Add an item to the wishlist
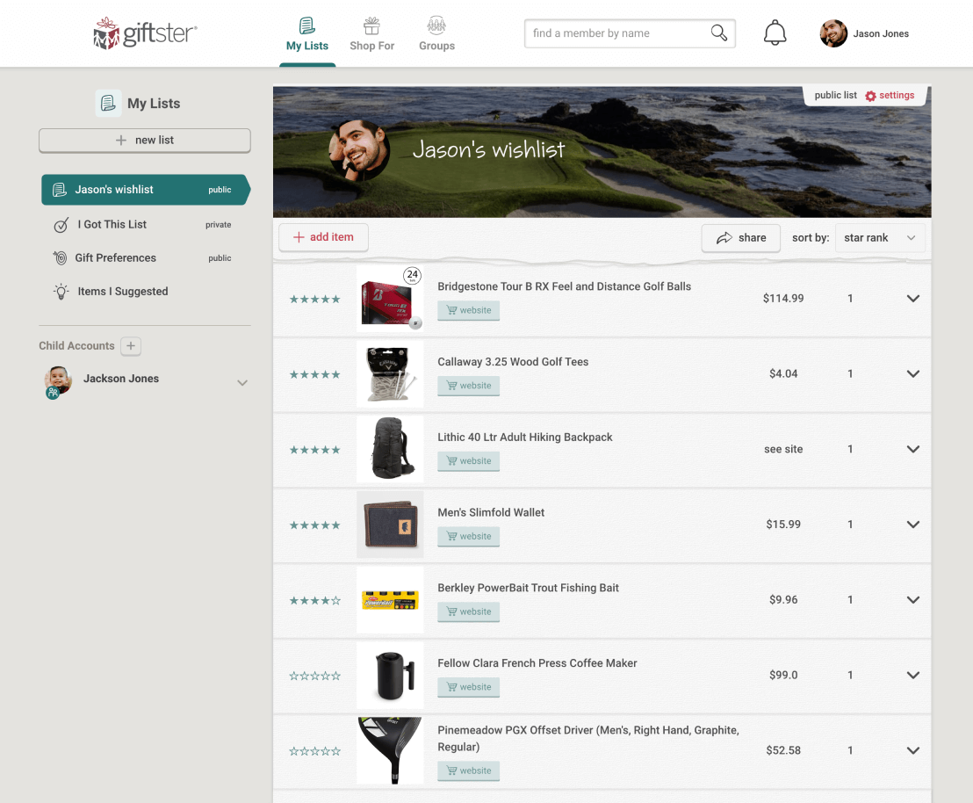The width and height of the screenshot is (973, 803). pos(323,237)
